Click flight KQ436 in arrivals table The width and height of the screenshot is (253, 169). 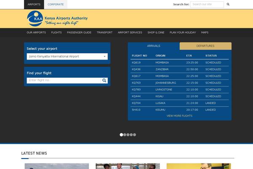point(136,69)
